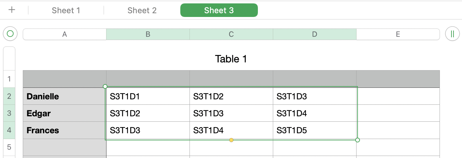Click the Table 1 title
The width and height of the screenshot is (462, 158).
tap(231, 59)
